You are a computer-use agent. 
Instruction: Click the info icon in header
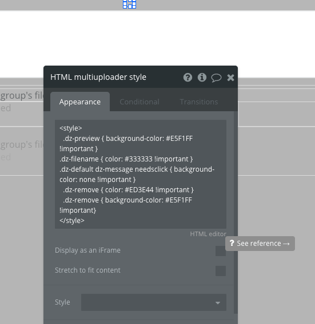click(202, 78)
